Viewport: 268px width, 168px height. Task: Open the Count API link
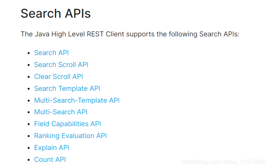(x=50, y=159)
